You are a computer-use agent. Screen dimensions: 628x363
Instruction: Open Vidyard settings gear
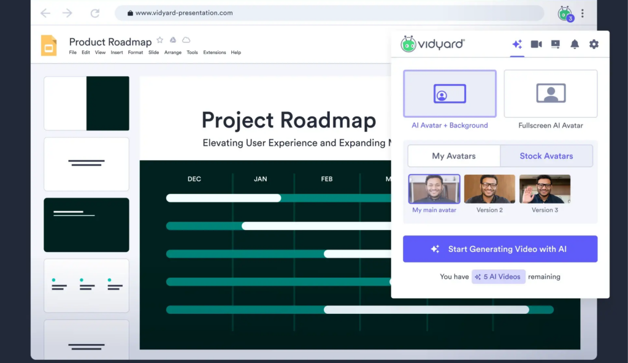[594, 44]
